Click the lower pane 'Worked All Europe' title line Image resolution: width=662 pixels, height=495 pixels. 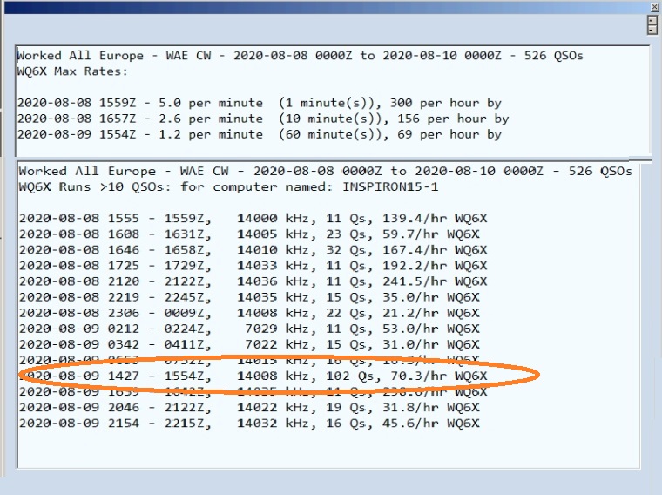click(x=325, y=171)
